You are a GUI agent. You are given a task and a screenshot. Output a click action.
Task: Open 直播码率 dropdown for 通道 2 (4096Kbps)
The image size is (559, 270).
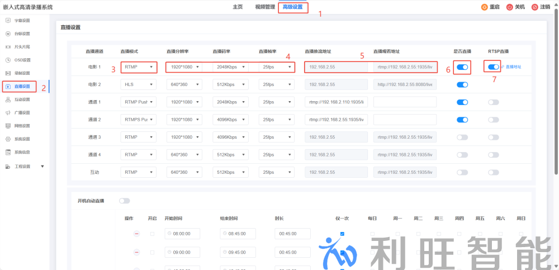[x=230, y=120]
